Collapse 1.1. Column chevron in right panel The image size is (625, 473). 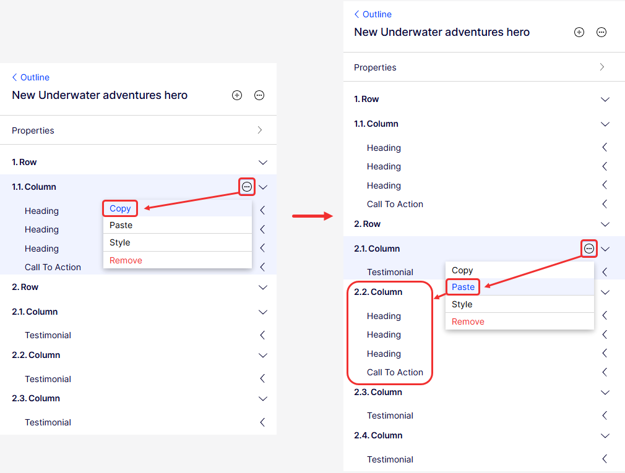coord(605,124)
